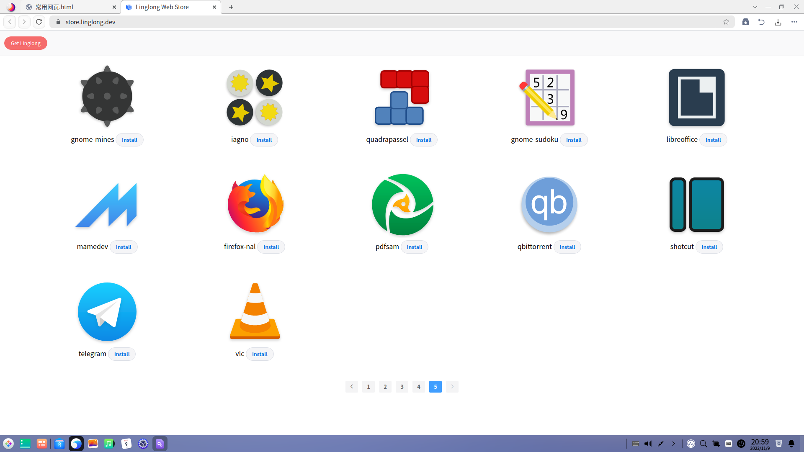Screen dimensions: 804x452
Task: Open browser downloads icon
Action: point(778,22)
